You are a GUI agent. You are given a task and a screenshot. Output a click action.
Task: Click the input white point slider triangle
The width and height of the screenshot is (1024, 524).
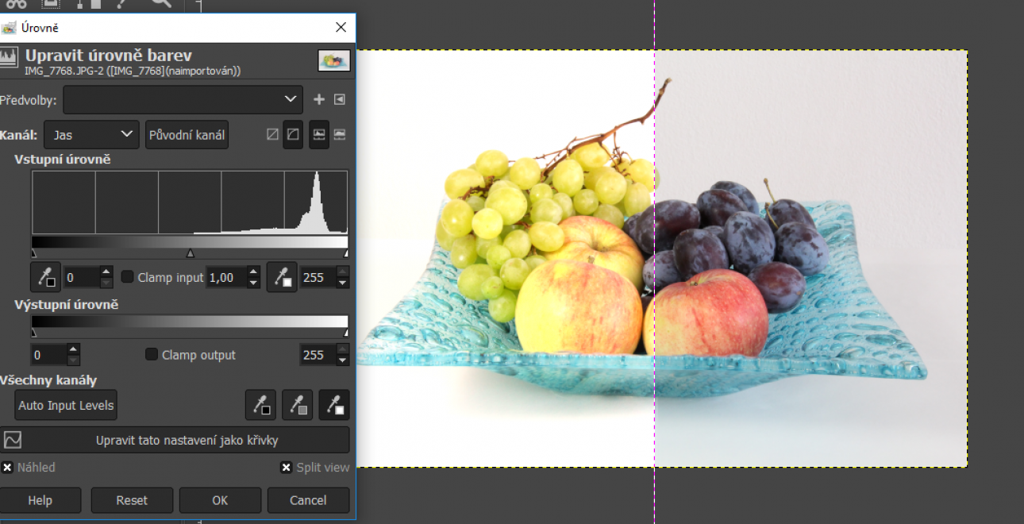[x=346, y=253]
